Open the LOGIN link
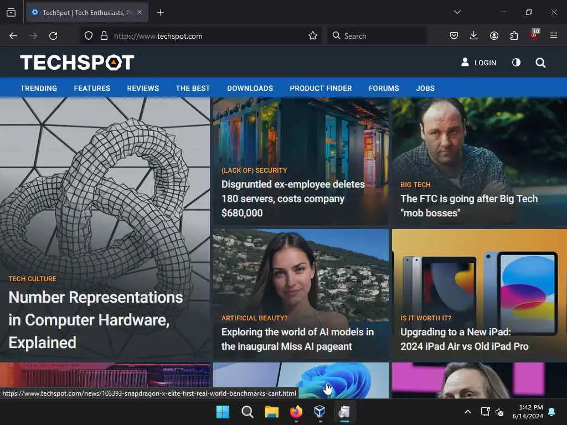The width and height of the screenshot is (567, 425). [x=479, y=63]
